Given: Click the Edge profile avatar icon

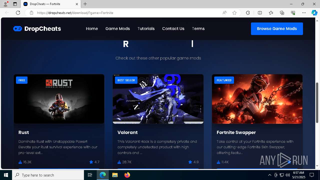Looking at the screenshot, I should click(x=5, y=4).
